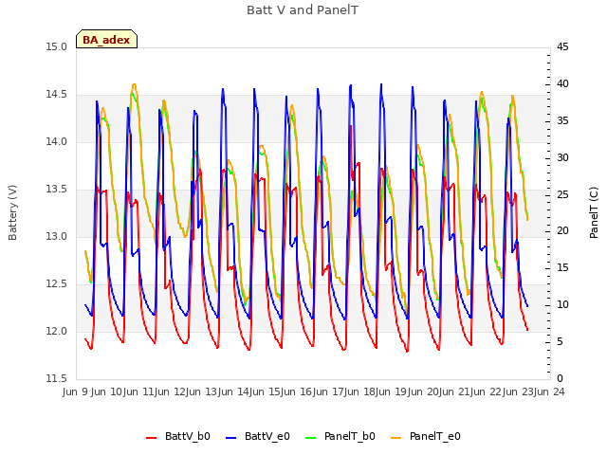Click the chart title Batt V and PanelT

303,10
